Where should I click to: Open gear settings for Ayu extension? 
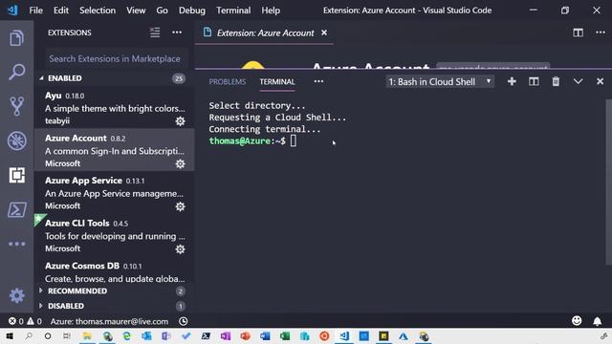pos(180,121)
